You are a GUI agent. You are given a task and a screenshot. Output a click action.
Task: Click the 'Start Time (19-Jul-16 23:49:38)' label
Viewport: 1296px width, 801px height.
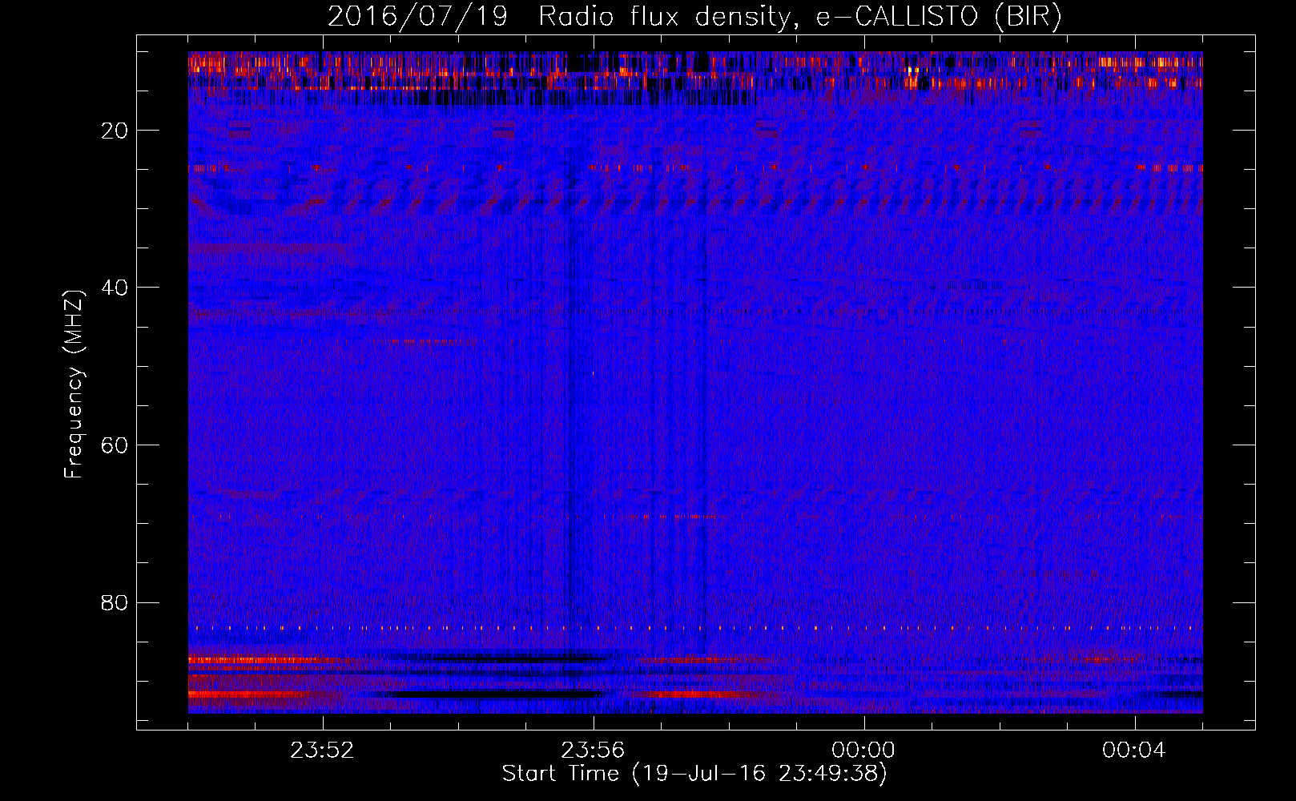click(694, 774)
